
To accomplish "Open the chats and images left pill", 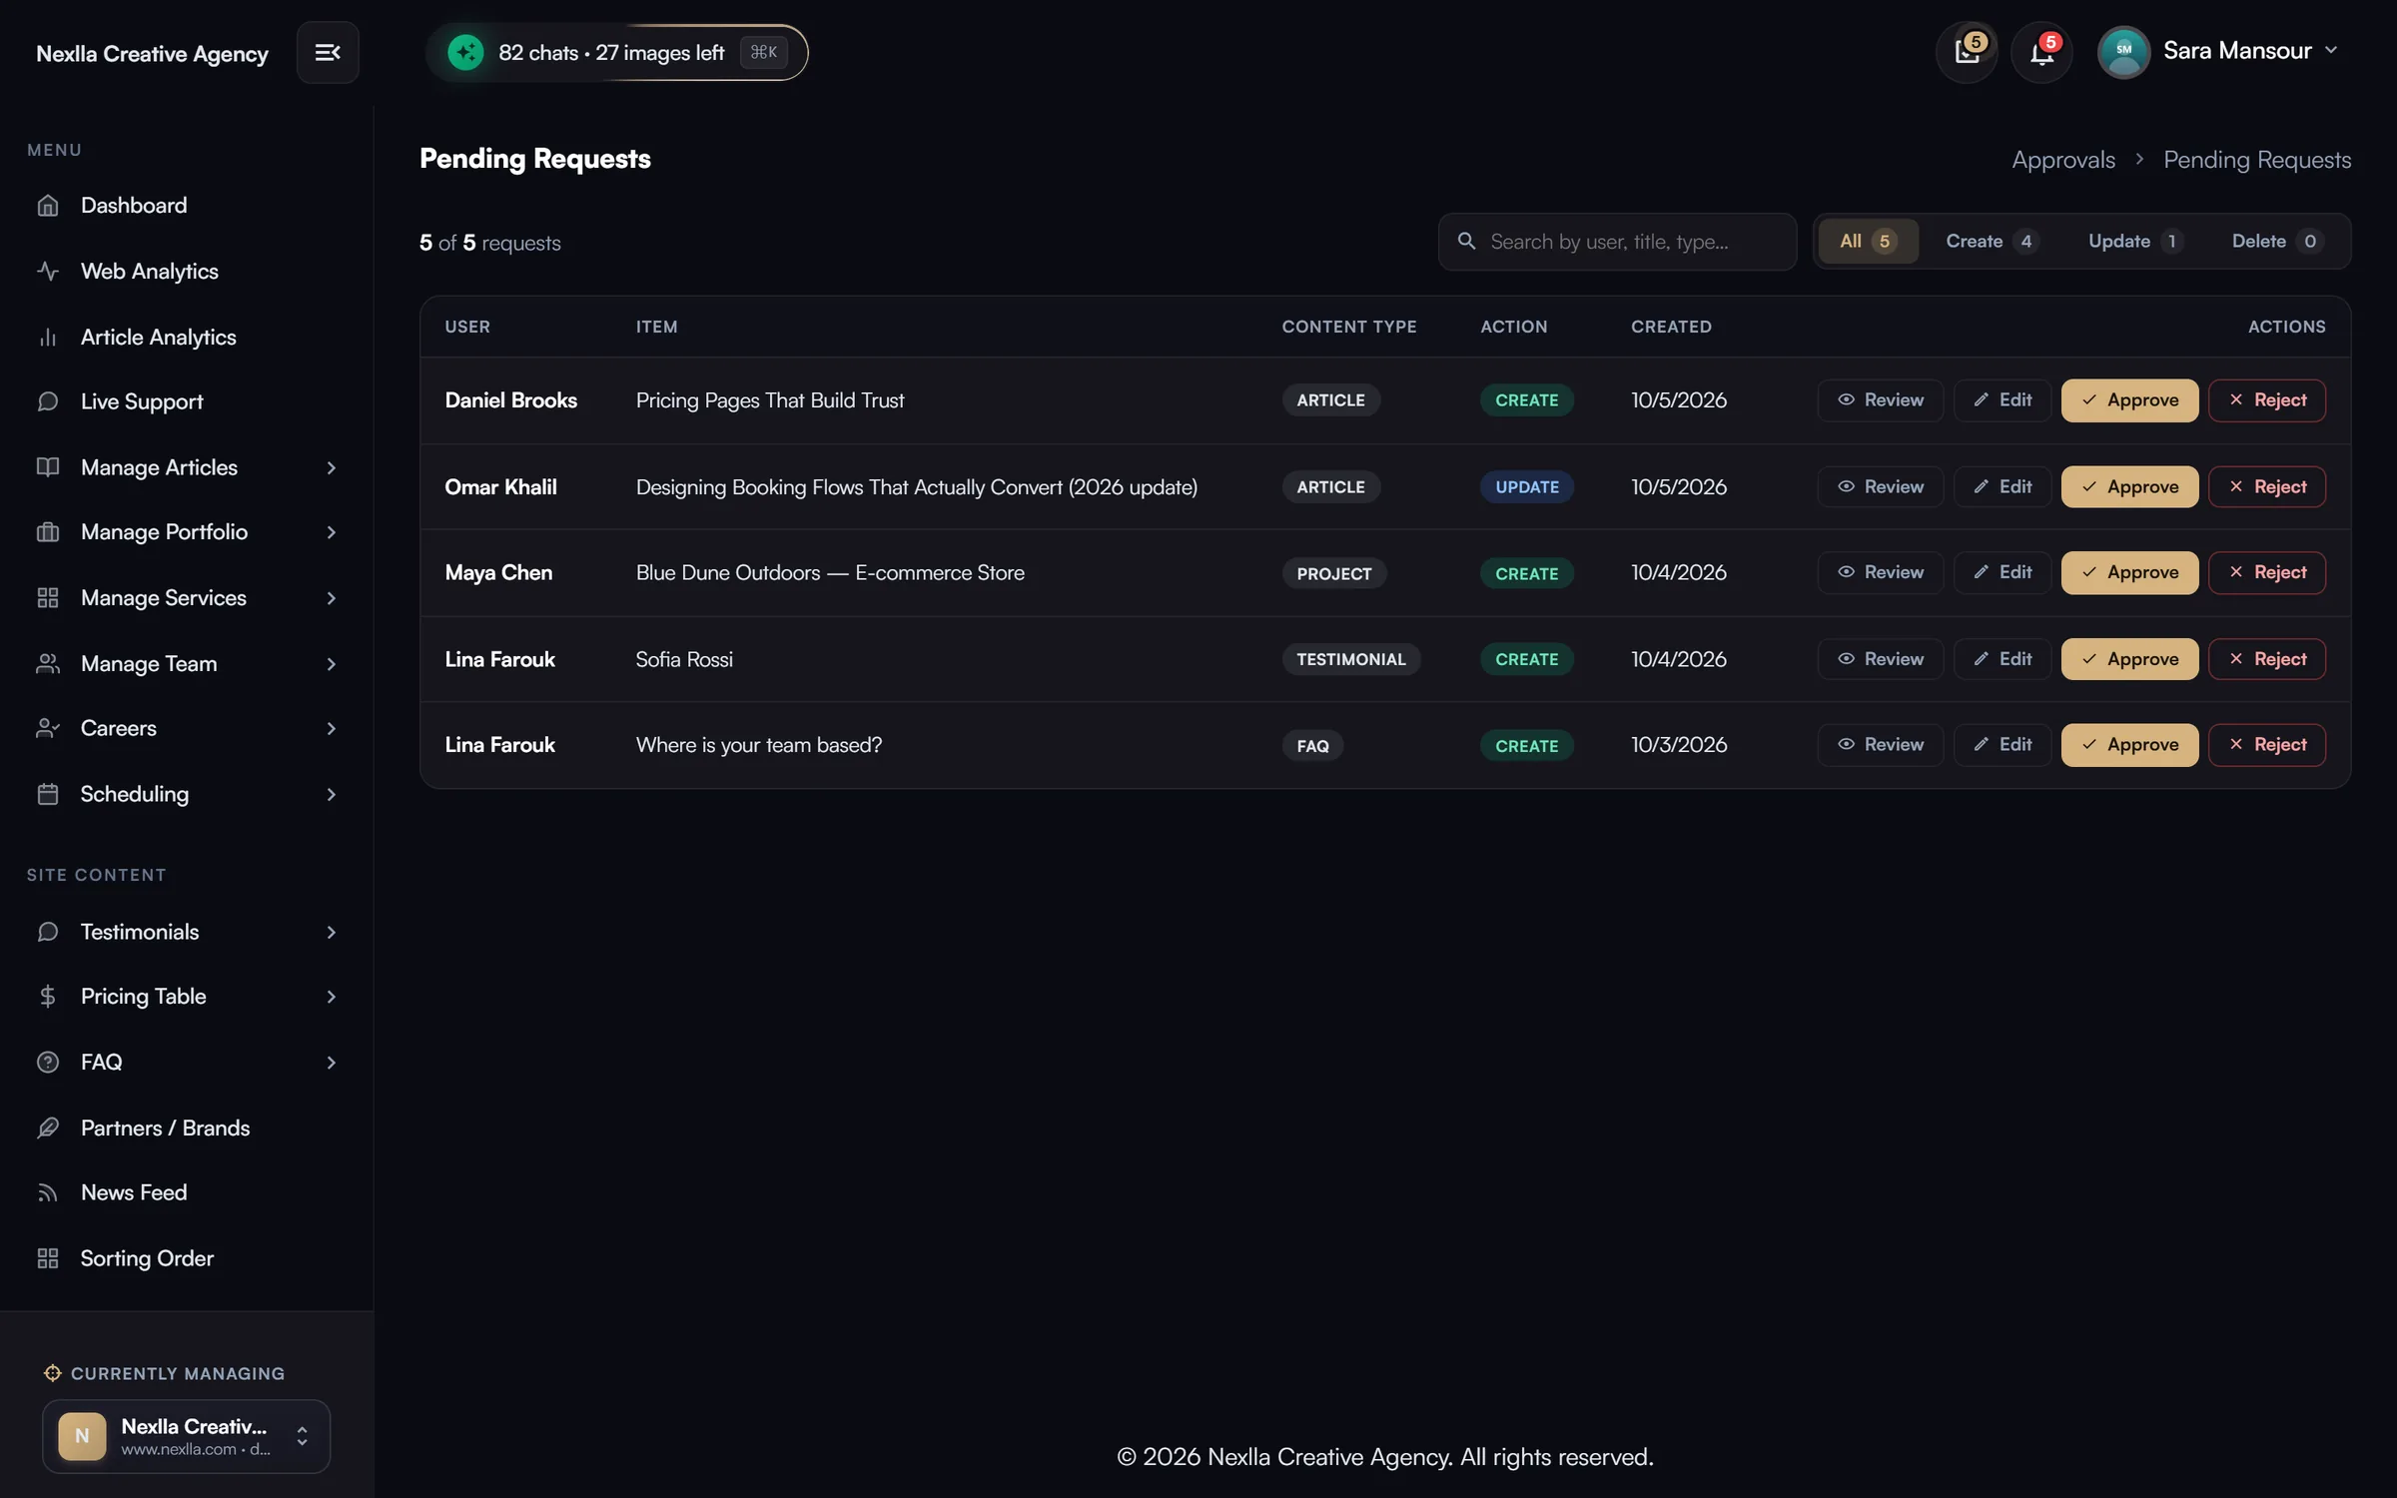I will (616, 52).
